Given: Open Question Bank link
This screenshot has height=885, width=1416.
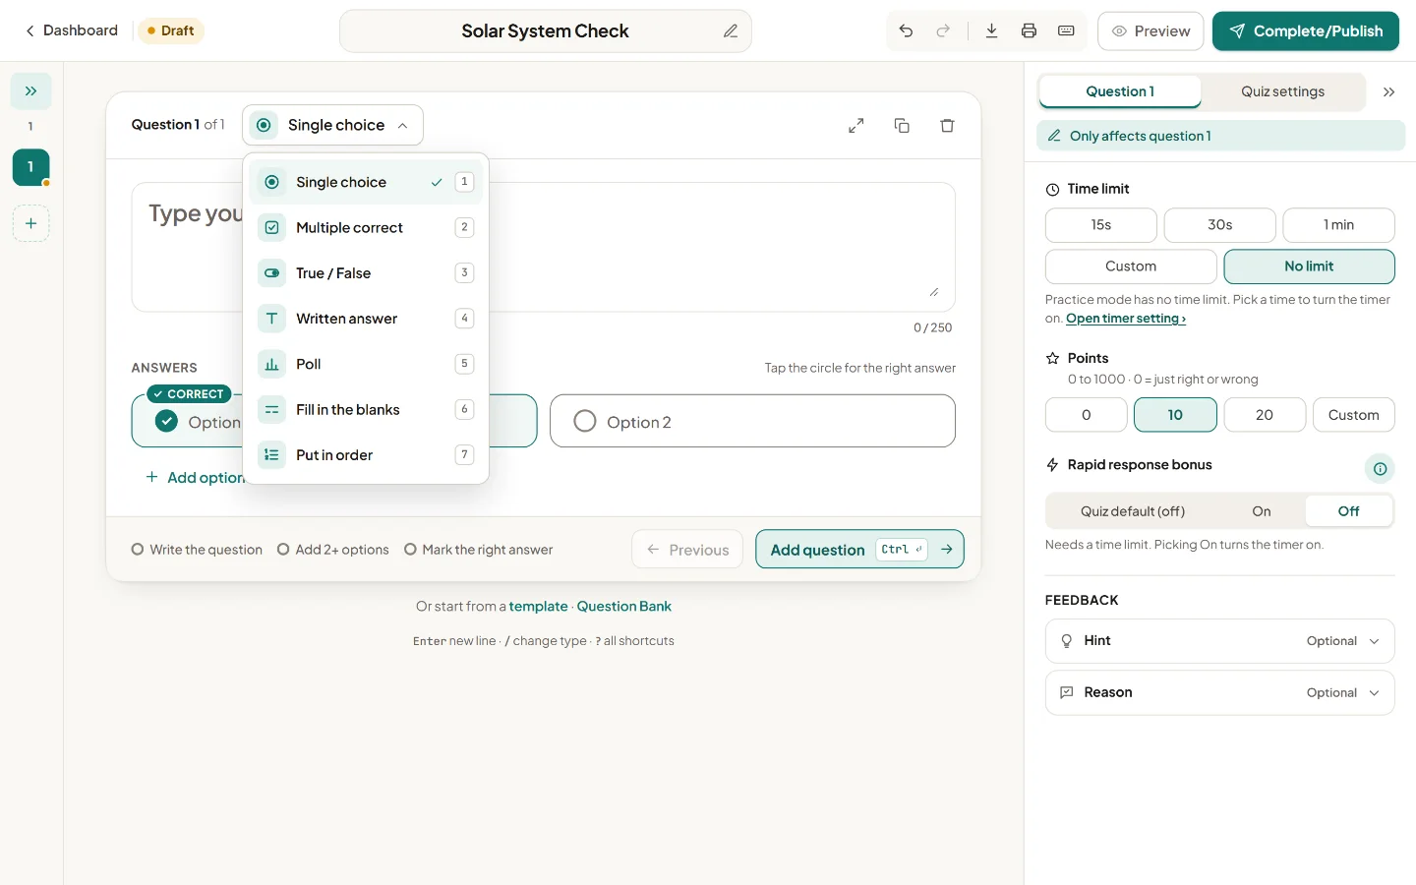Looking at the screenshot, I should 624,607.
